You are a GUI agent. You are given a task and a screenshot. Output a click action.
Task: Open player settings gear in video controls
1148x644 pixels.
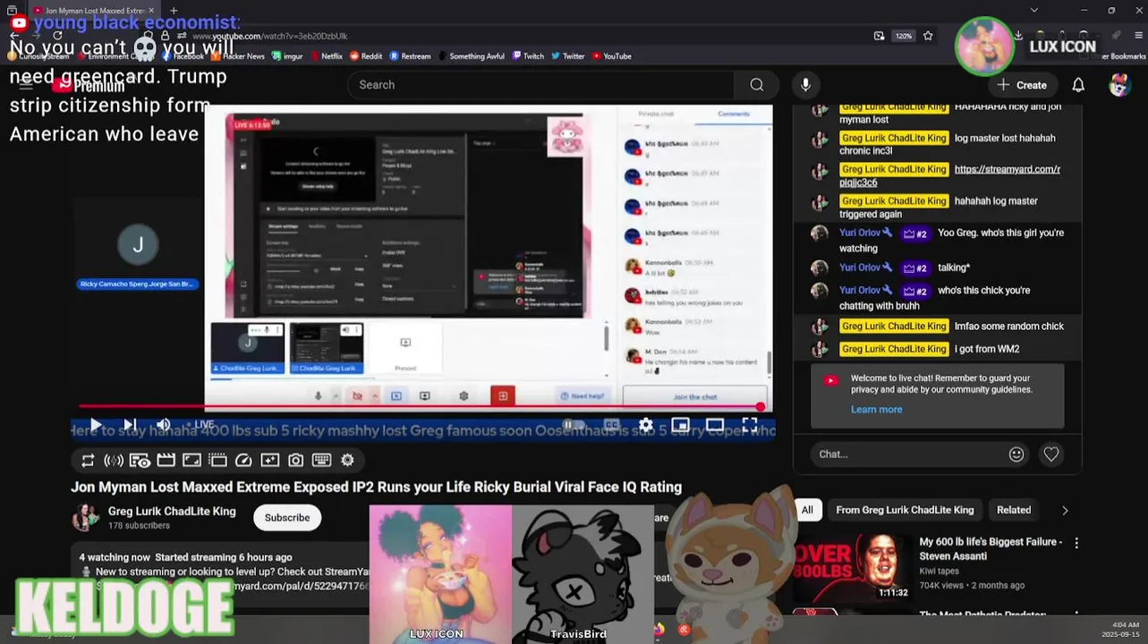645,425
